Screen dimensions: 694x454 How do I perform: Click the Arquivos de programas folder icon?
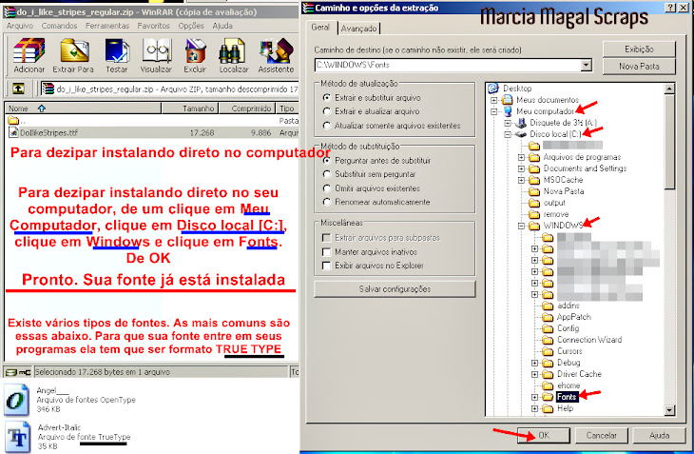point(534,157)
